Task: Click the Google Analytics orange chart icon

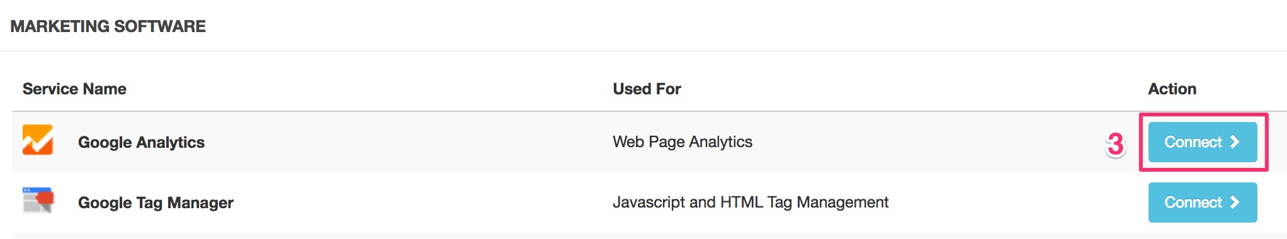Action: point(38,140)
